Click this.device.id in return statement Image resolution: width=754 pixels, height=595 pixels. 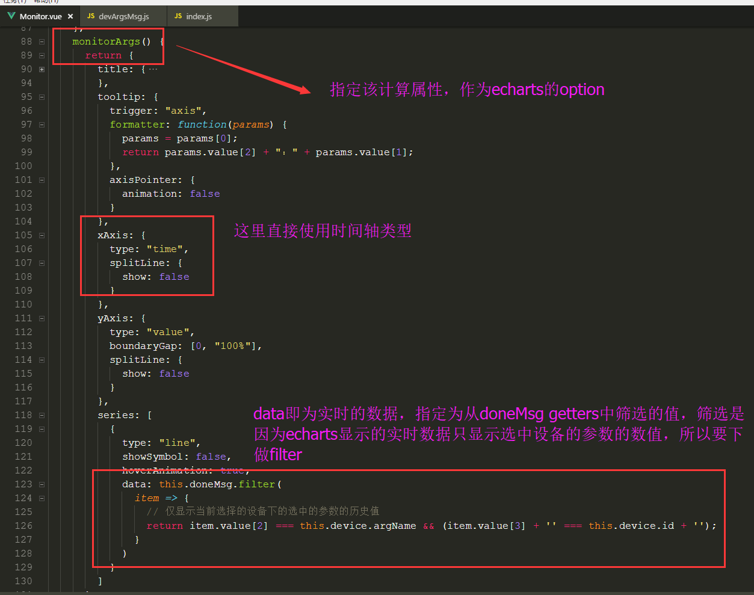(631, 526)
